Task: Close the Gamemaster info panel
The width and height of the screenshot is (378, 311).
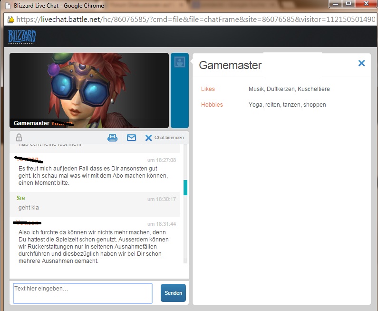Action: click(x=361, y=63)
